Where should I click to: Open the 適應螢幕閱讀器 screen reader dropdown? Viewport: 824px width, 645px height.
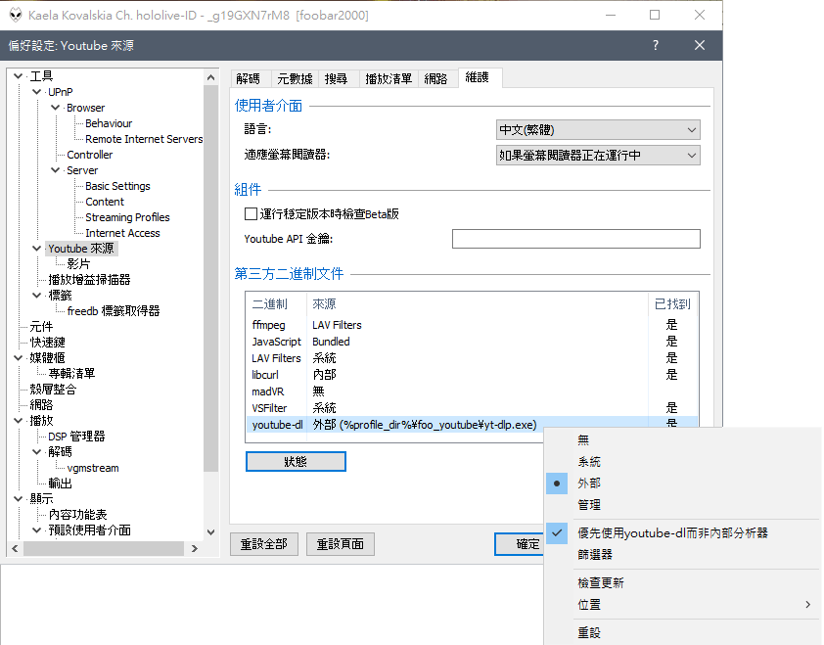pos(598,155)
